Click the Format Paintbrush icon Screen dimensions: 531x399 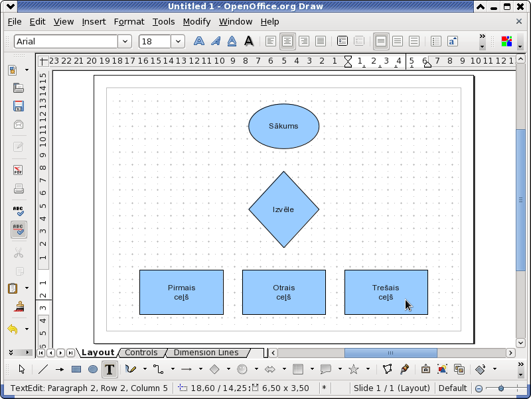point(19,306)
